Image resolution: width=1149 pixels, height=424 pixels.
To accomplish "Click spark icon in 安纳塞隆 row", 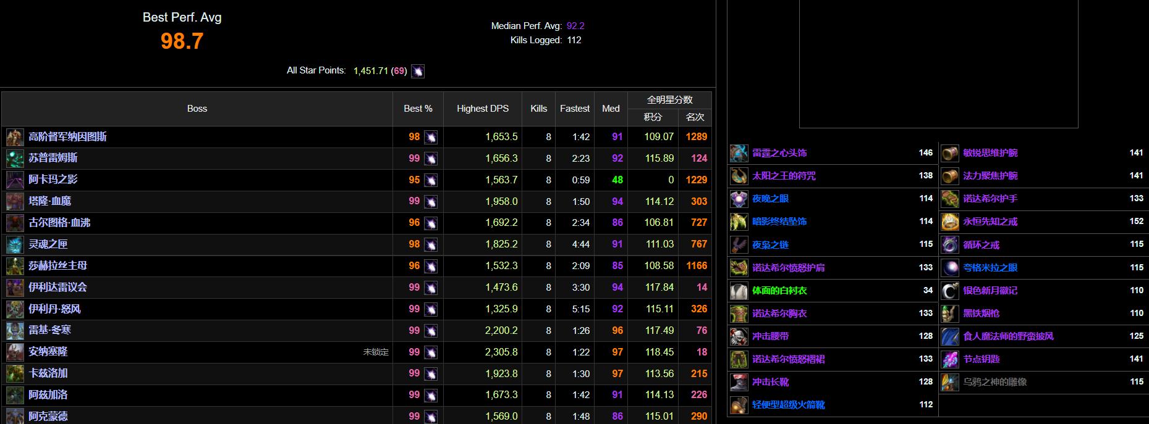I will [431, 352].
